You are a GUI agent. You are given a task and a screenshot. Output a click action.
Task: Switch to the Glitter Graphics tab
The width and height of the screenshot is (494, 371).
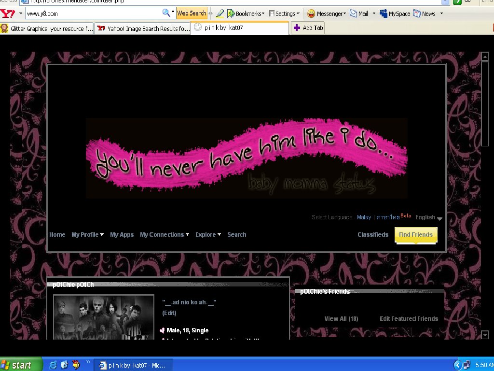click(x=47, y=29)
